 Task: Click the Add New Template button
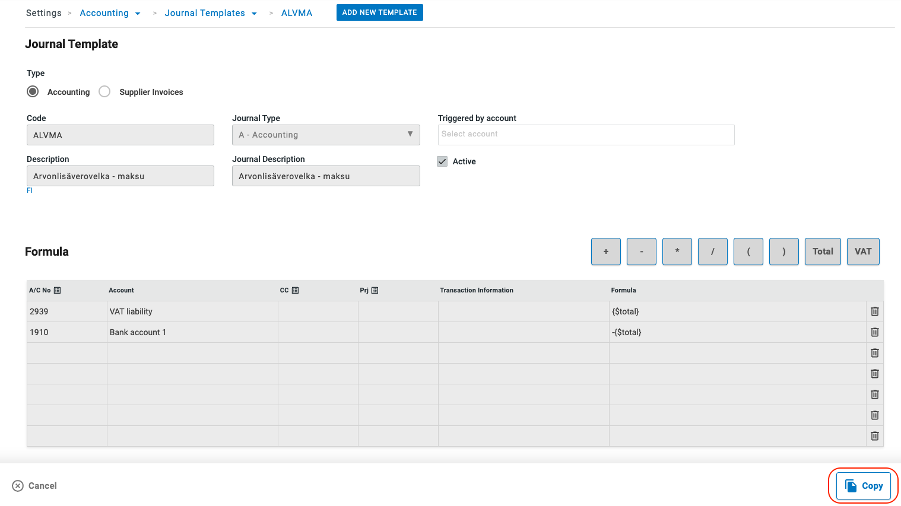(x=379, y=12)
